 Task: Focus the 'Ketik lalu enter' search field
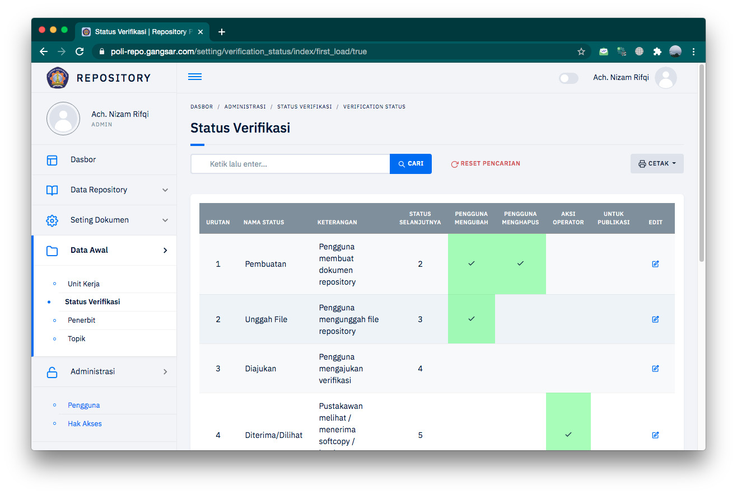pyautogui.click(x=291, y=164)
